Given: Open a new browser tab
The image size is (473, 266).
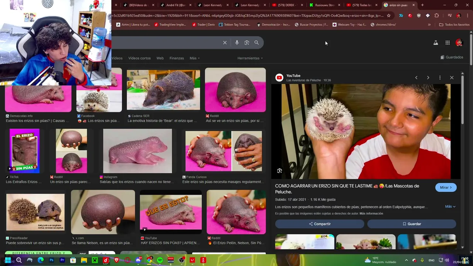Looking at the screenshot, I should coord(422,5).
